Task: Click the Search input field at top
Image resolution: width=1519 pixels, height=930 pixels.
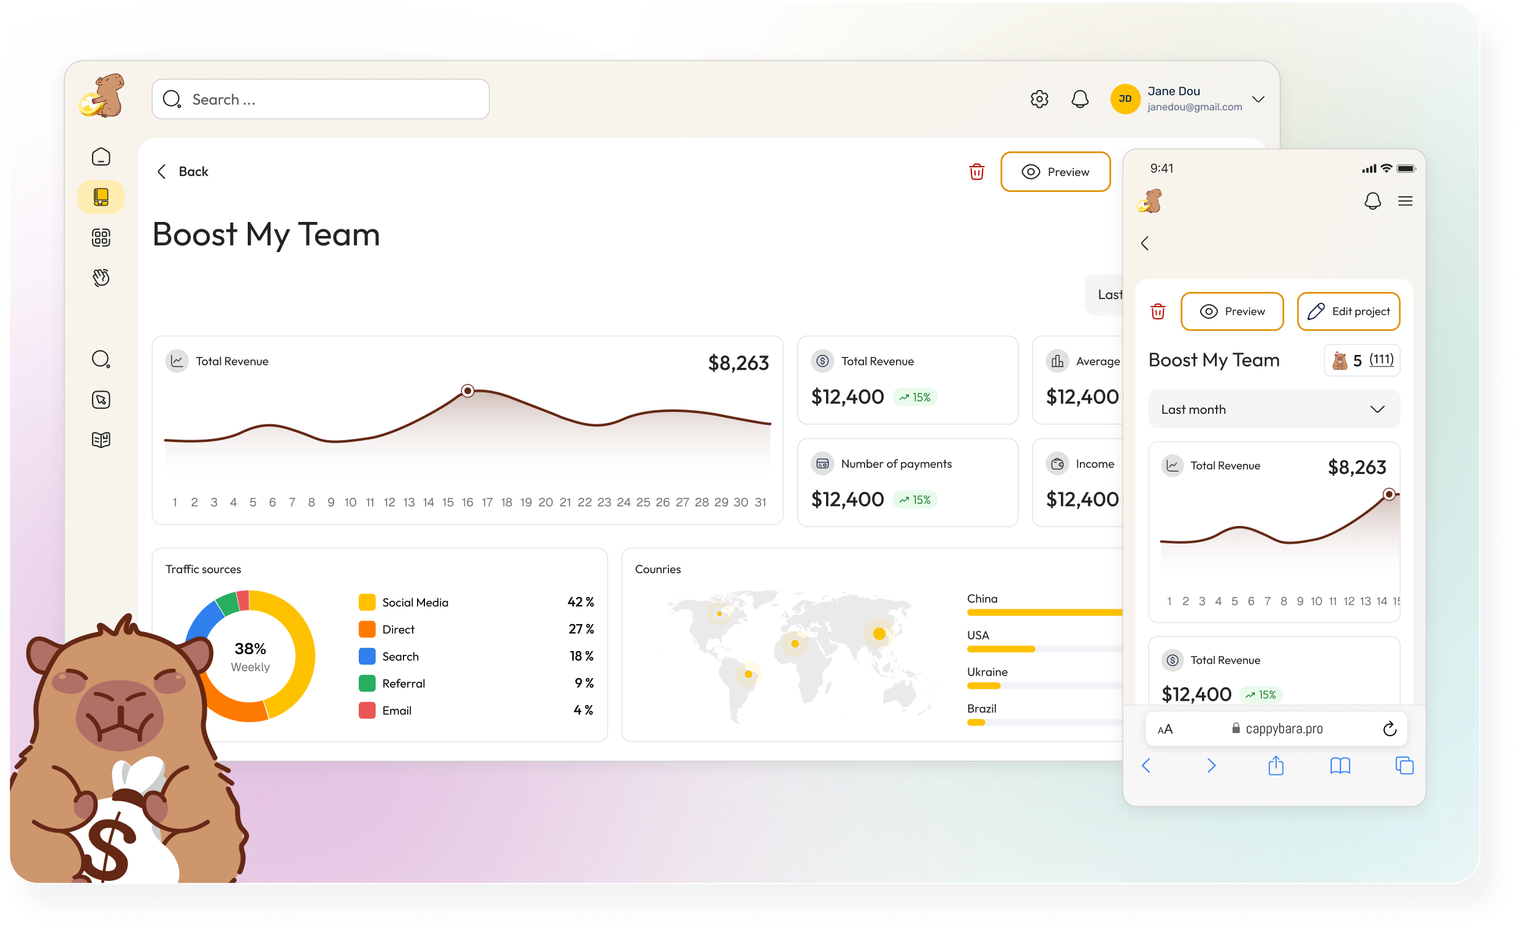Action: click(320, 99)
